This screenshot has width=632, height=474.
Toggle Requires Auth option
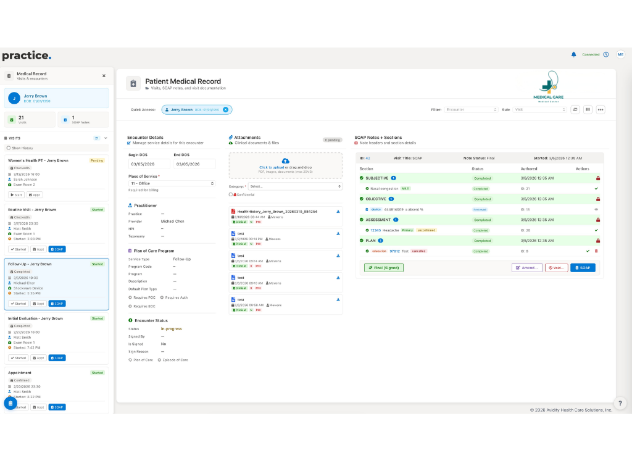(x=162, y=297)
